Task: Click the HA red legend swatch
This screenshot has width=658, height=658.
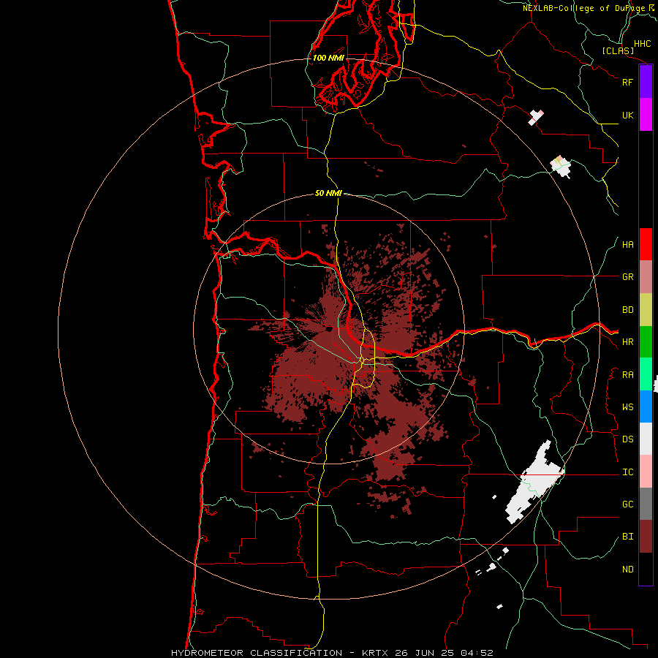Action: pos(646,244)
